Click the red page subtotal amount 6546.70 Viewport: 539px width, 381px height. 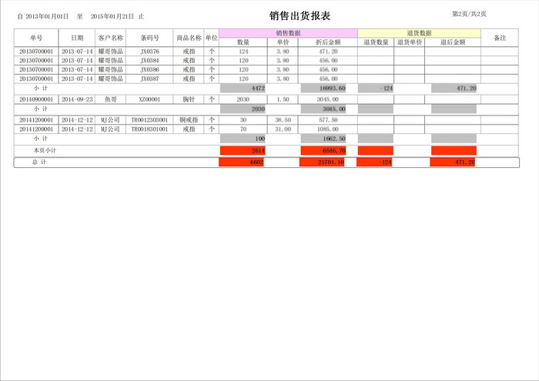[323, 151]
